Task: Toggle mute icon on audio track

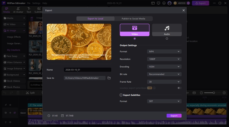Action: tap(10, 122)
